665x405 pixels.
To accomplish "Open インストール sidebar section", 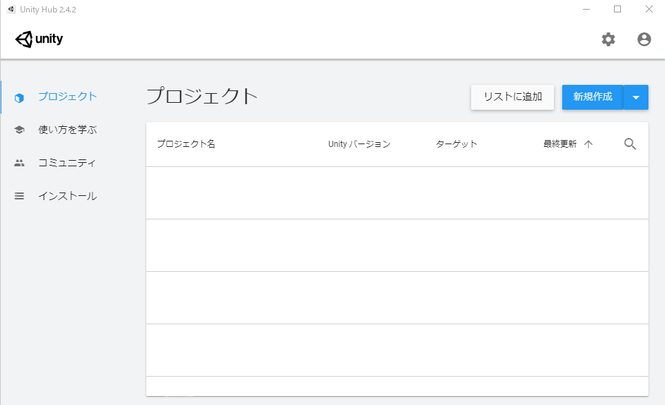I will click(x=68, y=196).
